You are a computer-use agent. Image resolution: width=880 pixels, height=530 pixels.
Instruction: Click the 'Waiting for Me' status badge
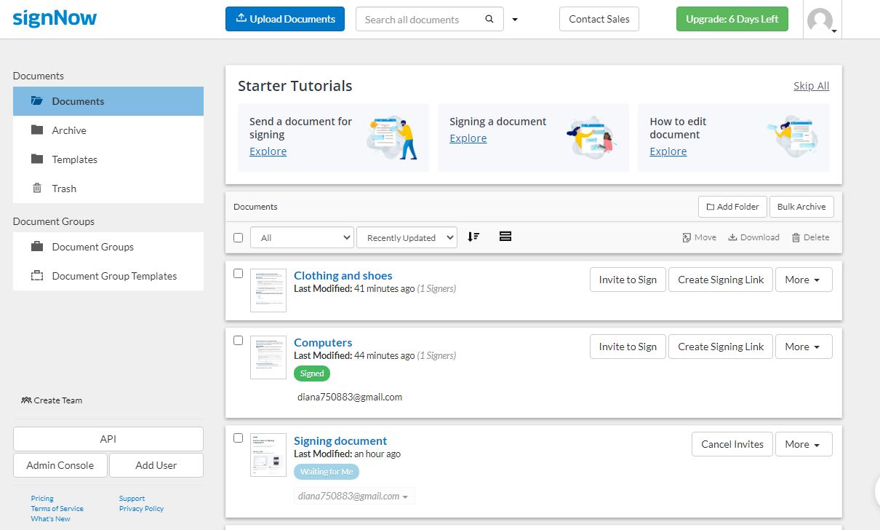coord(327,472)
